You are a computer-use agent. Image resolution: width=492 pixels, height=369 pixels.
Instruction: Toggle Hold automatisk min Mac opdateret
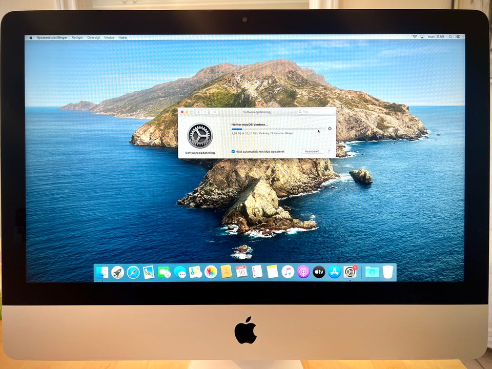(233, 152)
